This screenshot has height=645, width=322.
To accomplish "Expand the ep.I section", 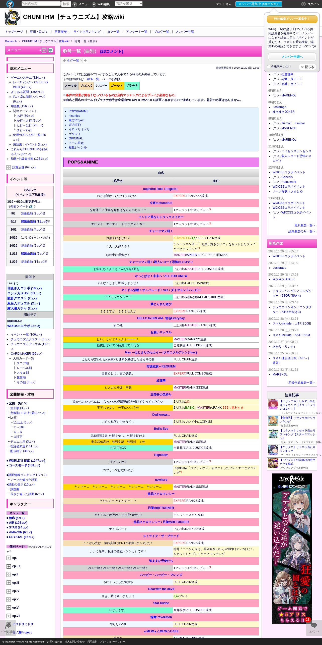I will click(x=9, y=558).
